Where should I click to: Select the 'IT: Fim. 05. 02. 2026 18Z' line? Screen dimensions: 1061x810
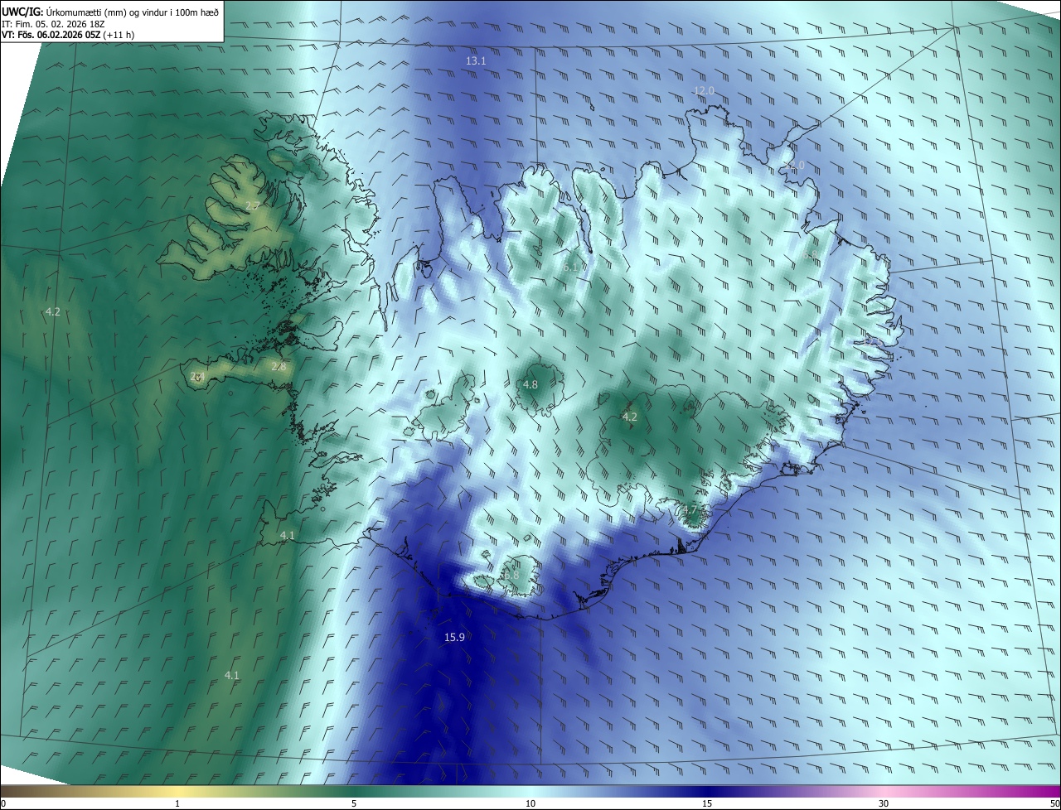click(53, 24)
